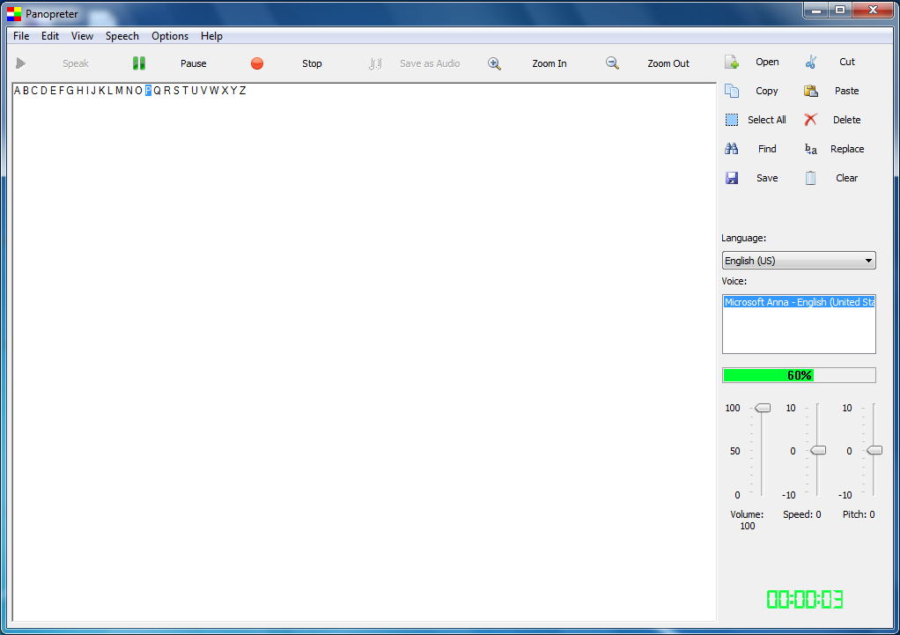Click inside the main text editing area

(x=352, y=352)
